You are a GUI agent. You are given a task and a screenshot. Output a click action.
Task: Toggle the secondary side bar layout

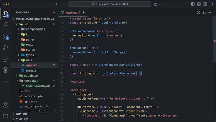pyautogui.click(x=205, y=4)
